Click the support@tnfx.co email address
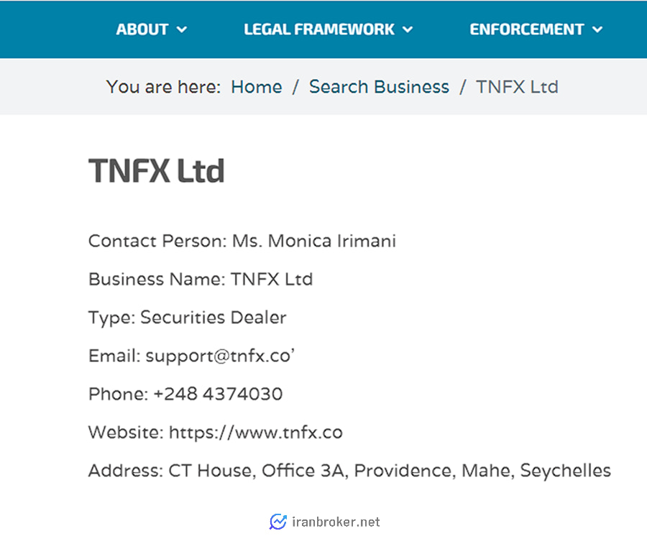This screenshot has height=536, width=647. (220, 356)
